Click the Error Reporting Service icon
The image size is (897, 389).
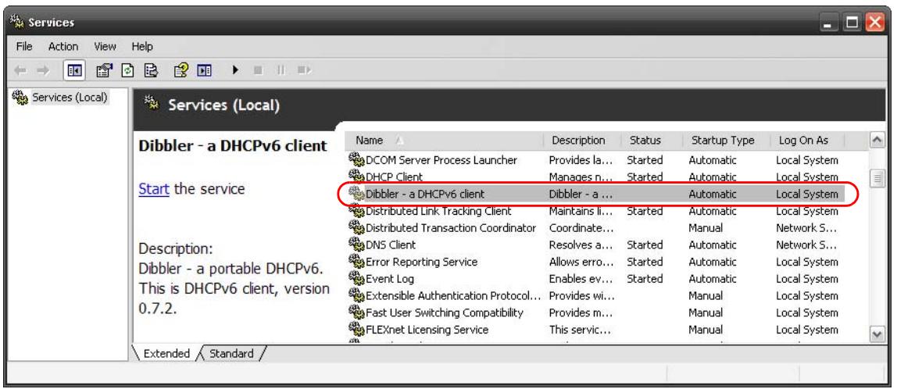357,262
